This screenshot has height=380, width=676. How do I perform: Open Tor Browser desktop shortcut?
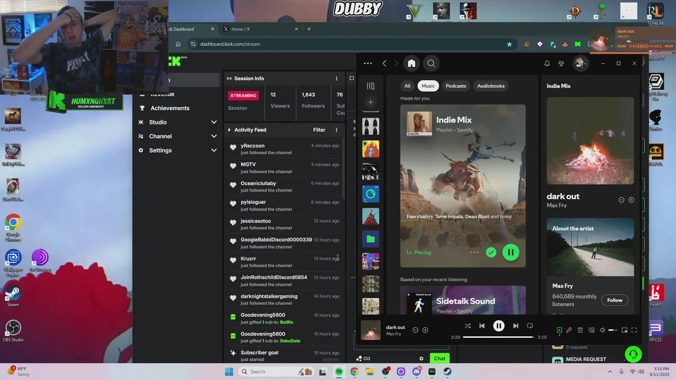coord(40,261)
